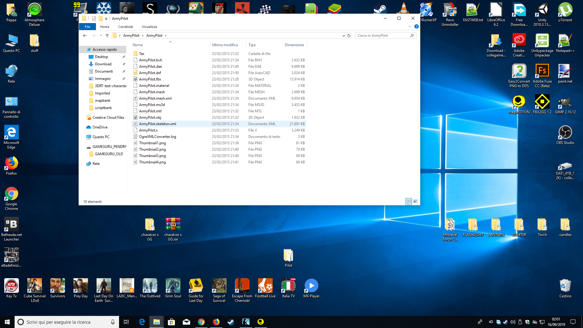Switch to the Visualizza tab
Screen dimensions: 583x328
pos(149,27)
